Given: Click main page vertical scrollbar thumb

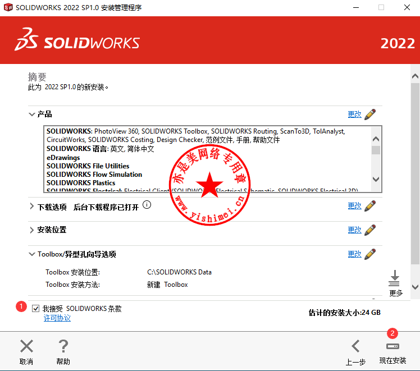Looking at the screenshot, I should (x=415, y=174).
